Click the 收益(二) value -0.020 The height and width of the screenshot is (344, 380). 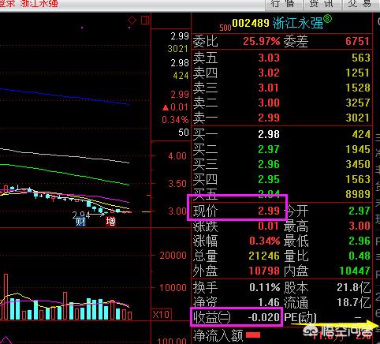pyautogui.click(x=263, y=317)
